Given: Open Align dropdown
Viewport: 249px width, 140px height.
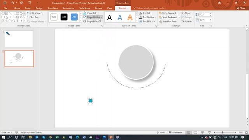Looking at the screenshot, I should (186, 13).
